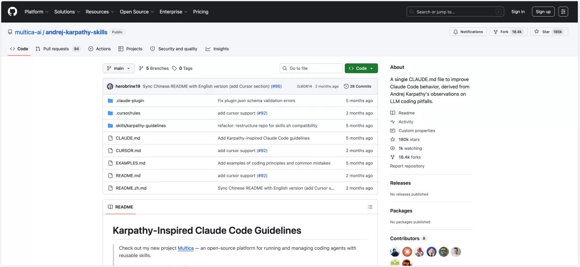Click the Sign up button

point(543,12)
